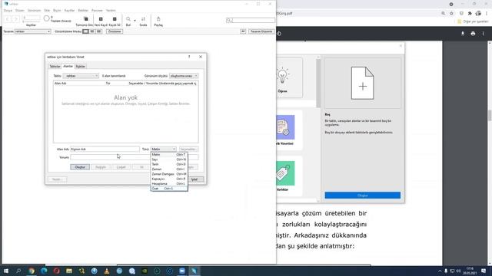
Task: Click the quick find search field
Action: (251, 20)
